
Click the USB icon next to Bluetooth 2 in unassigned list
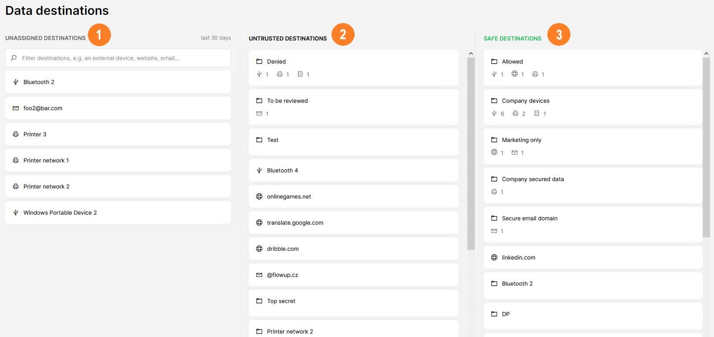click(x=16, y=82)
